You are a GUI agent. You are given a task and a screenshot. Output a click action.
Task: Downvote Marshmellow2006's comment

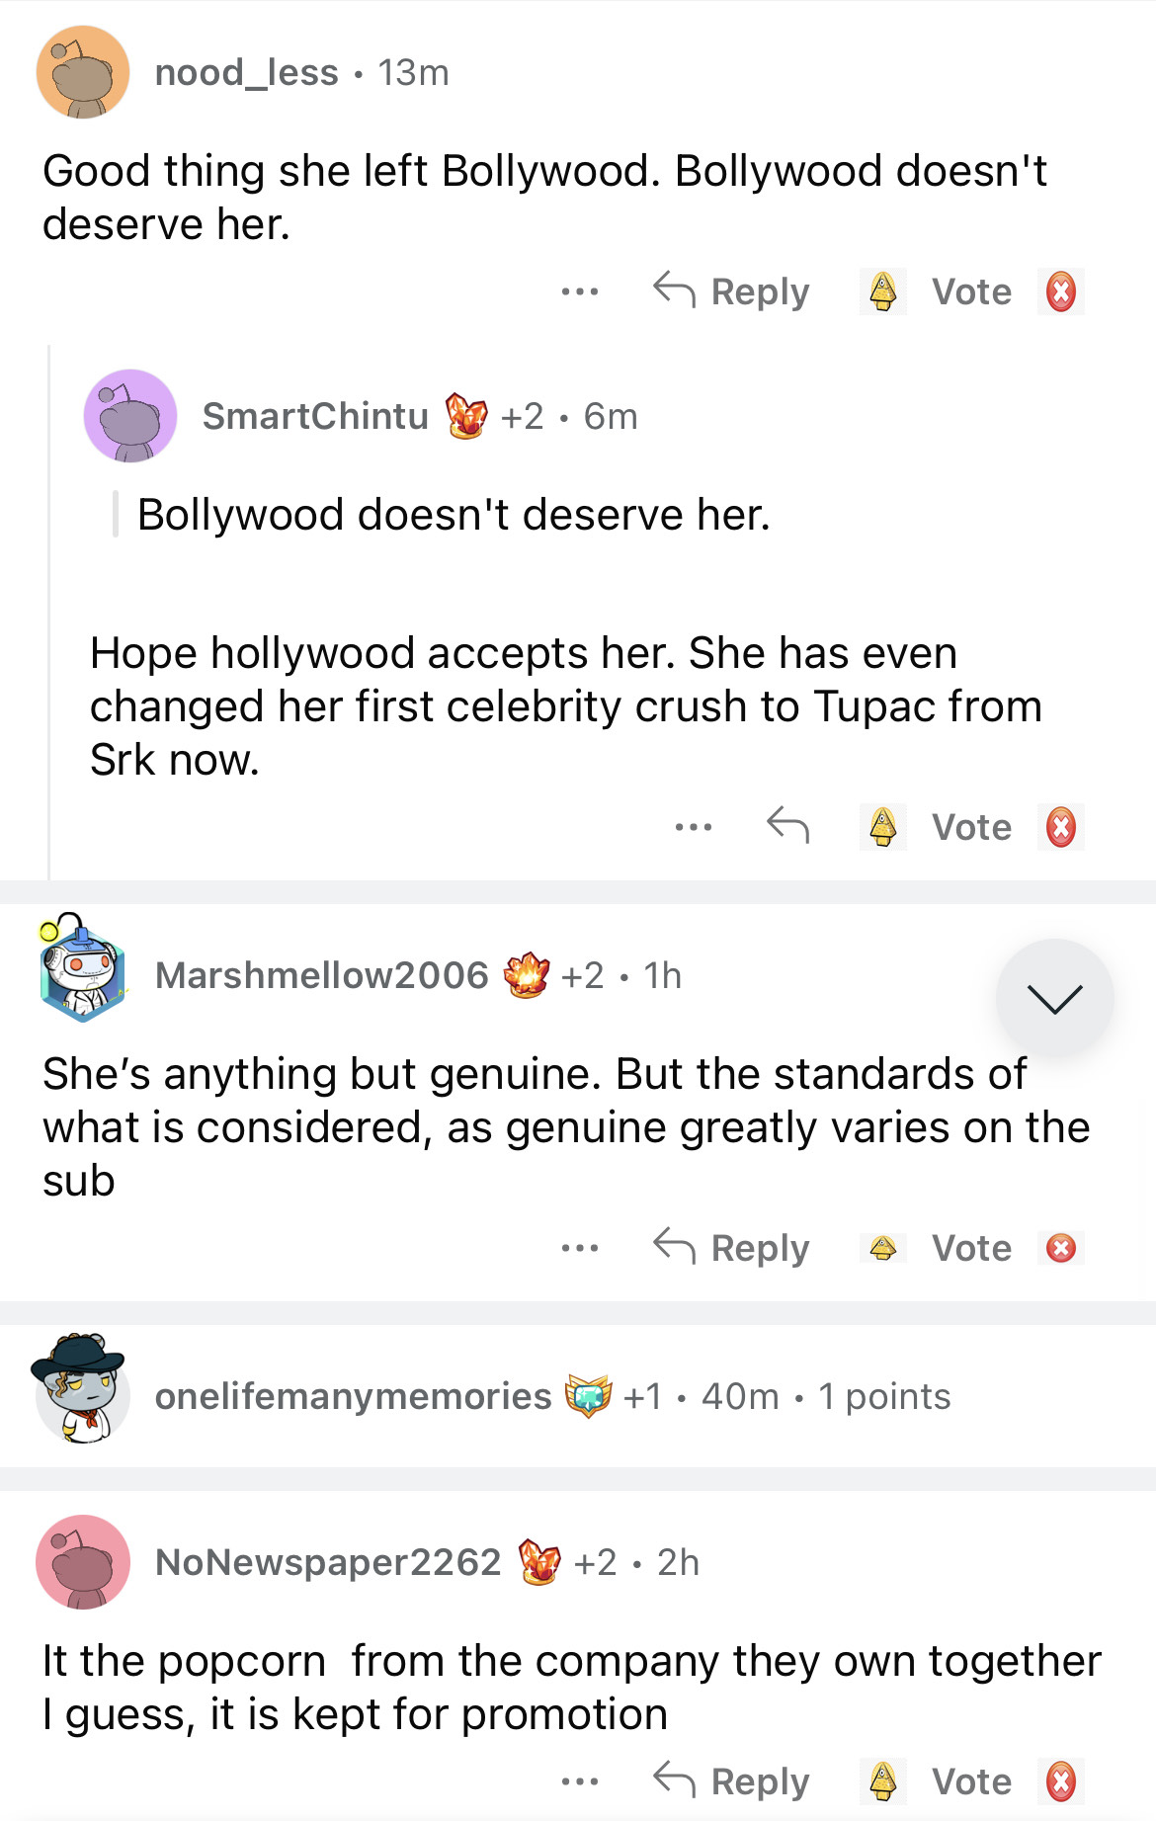[x=1060, y=1248]
